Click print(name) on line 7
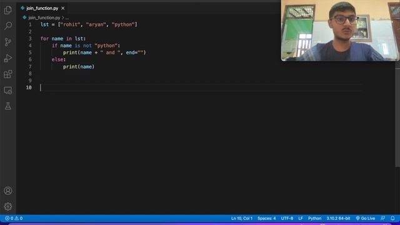This screenshot has width=400, height=225. 79,67
